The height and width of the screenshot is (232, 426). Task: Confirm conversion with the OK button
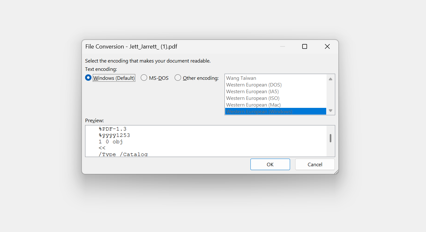[270, 164]
